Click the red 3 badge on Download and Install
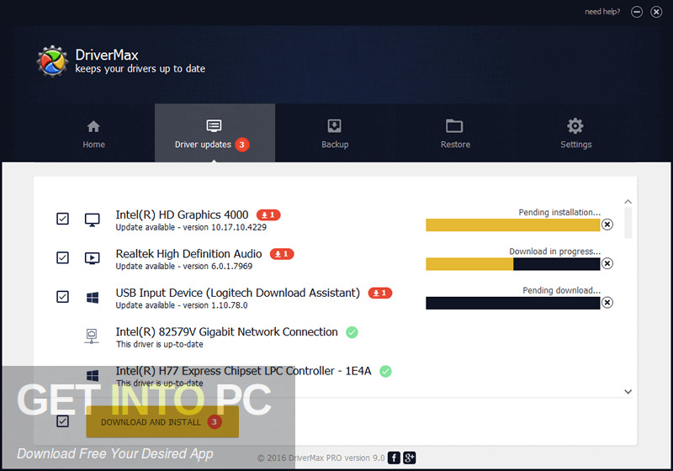The width and height of the screenshot is (673, 471). [x=215, y=421]
